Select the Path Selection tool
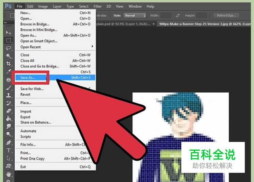The image size is (254, 182). [x=8, y=158]
